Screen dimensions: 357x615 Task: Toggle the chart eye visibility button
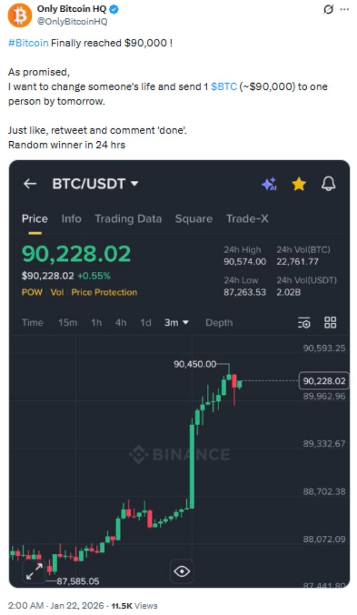tap(182, 571)
